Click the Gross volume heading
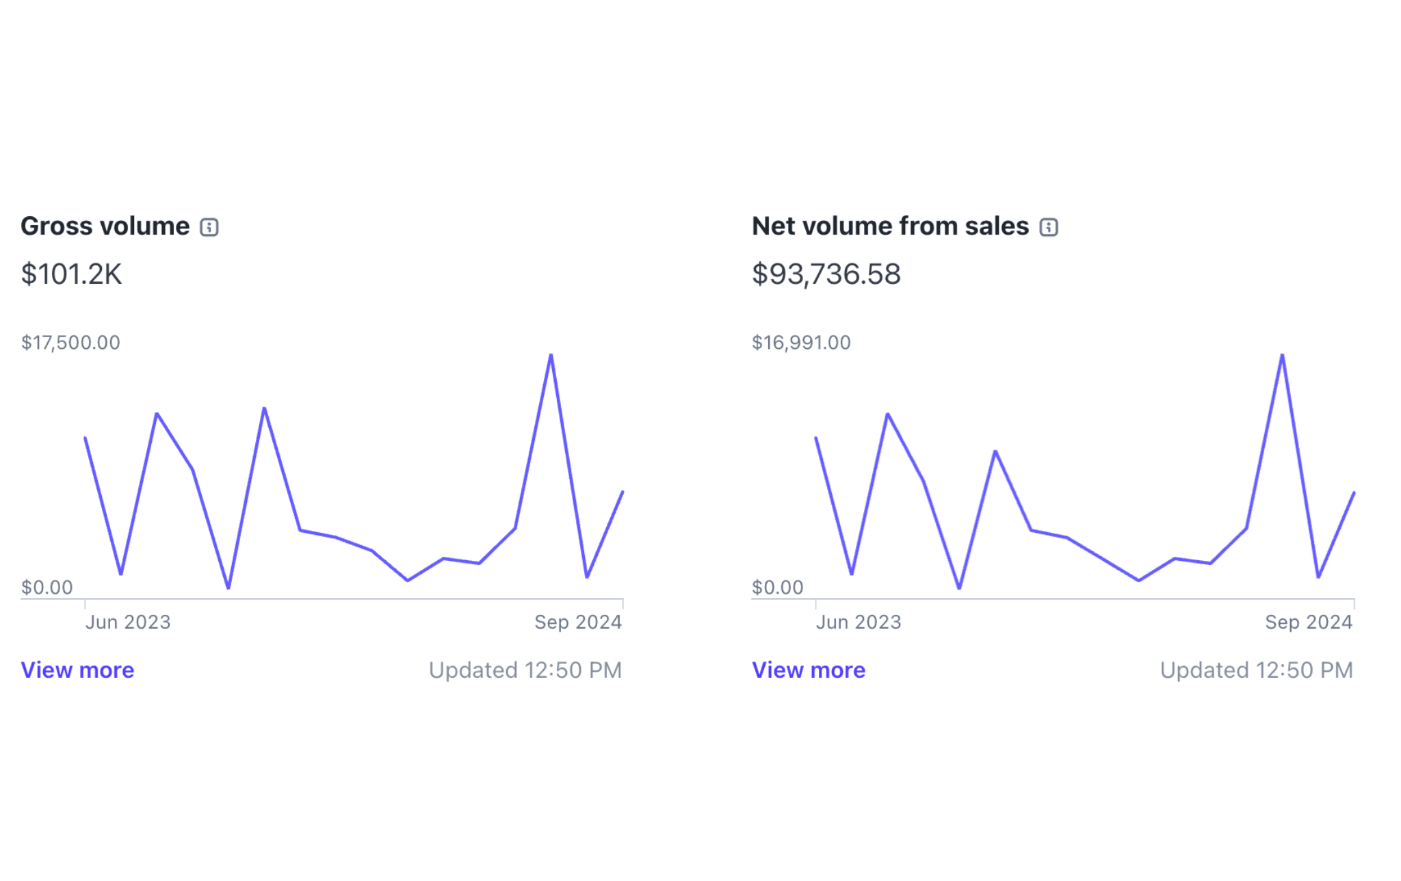Viewport: 1401px width, 881px height. tap(105, 226)
